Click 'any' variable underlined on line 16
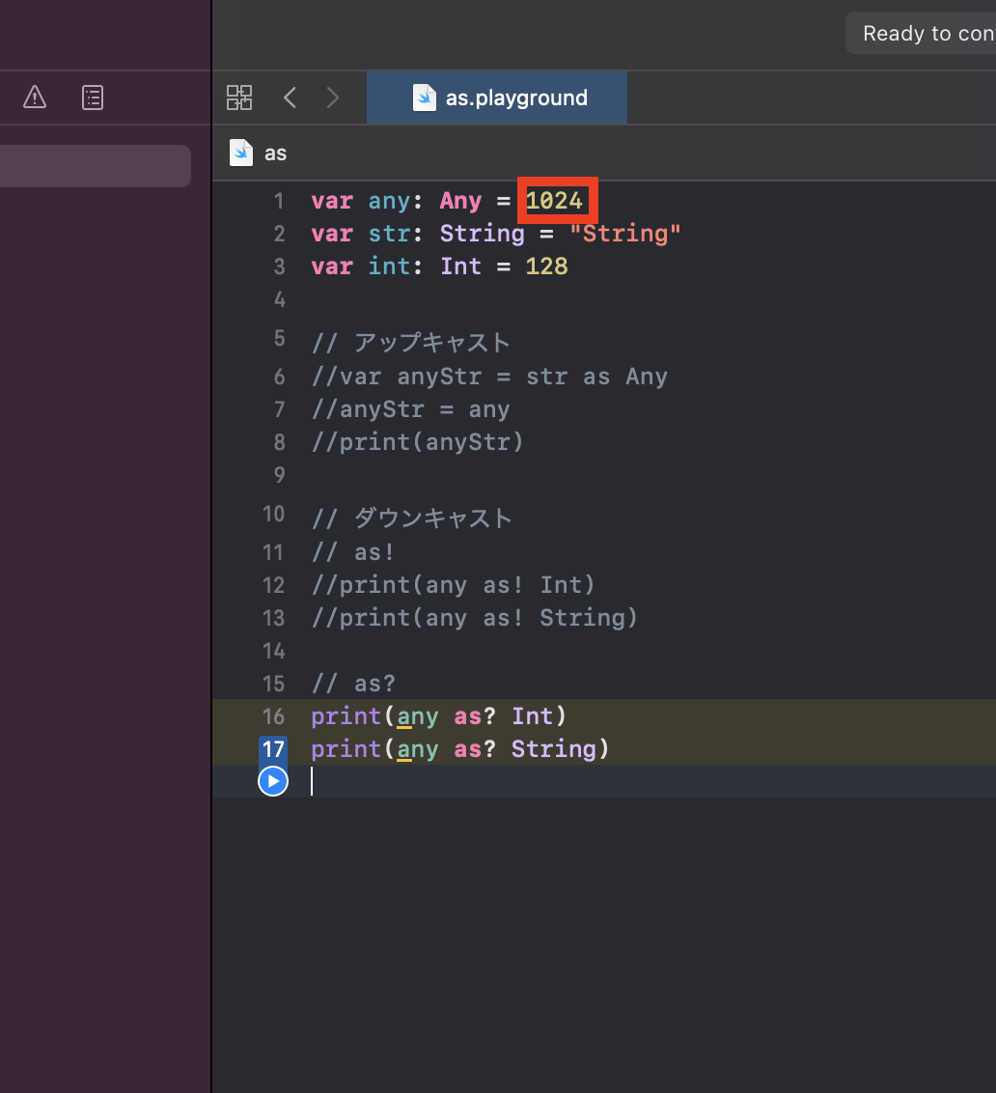The image size is (996, 1093). [x=418, y=716]
